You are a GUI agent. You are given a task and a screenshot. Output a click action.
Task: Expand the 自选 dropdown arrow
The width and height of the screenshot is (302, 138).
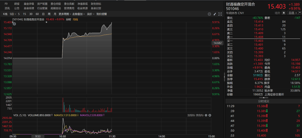click(300, 13)
